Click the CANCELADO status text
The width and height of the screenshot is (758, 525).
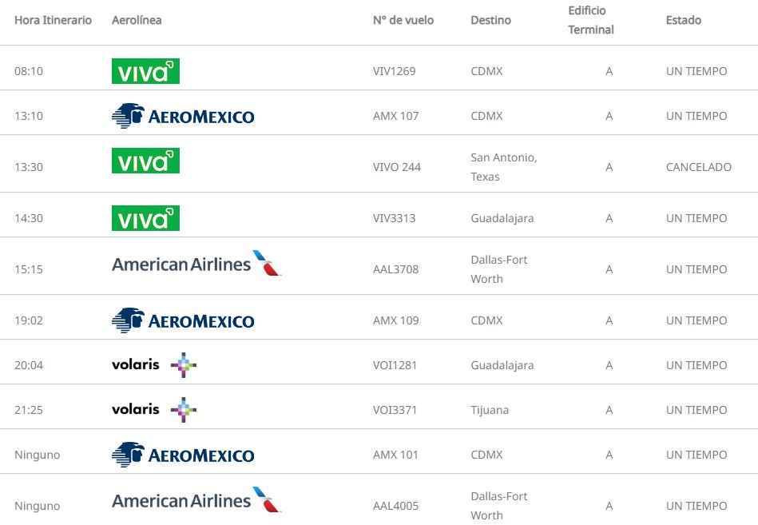tap(699, 167)
